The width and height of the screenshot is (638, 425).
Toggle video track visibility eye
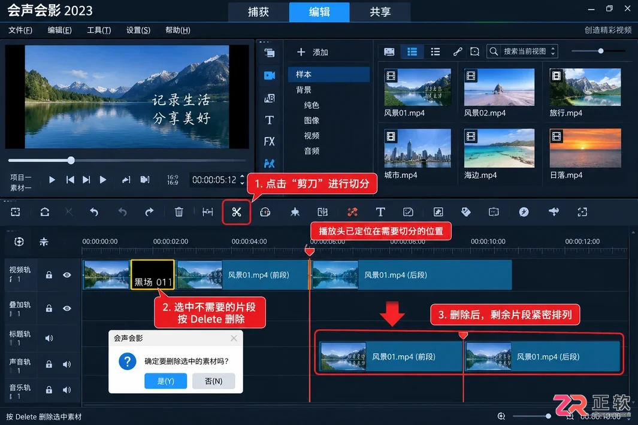coord(67,275)
